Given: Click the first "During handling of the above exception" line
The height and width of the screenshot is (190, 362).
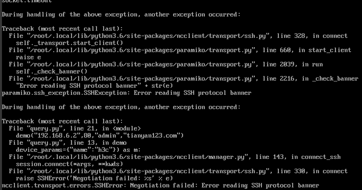Looking at the screenshot, I should coord(121,15).
